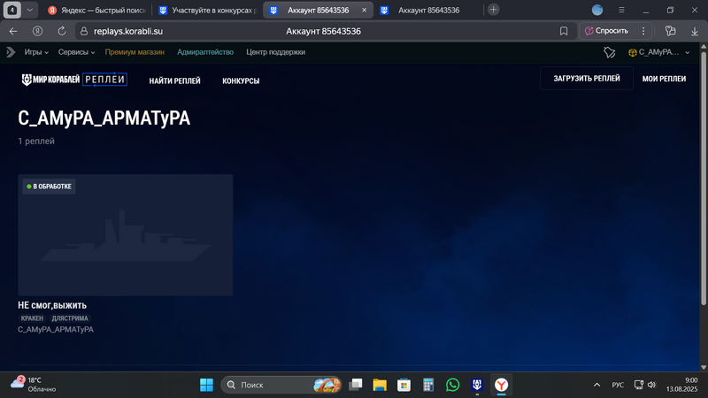View site connection lock info
Image resolution: width=708 pixels, height=398 pixels.
(x=83, y=31)
